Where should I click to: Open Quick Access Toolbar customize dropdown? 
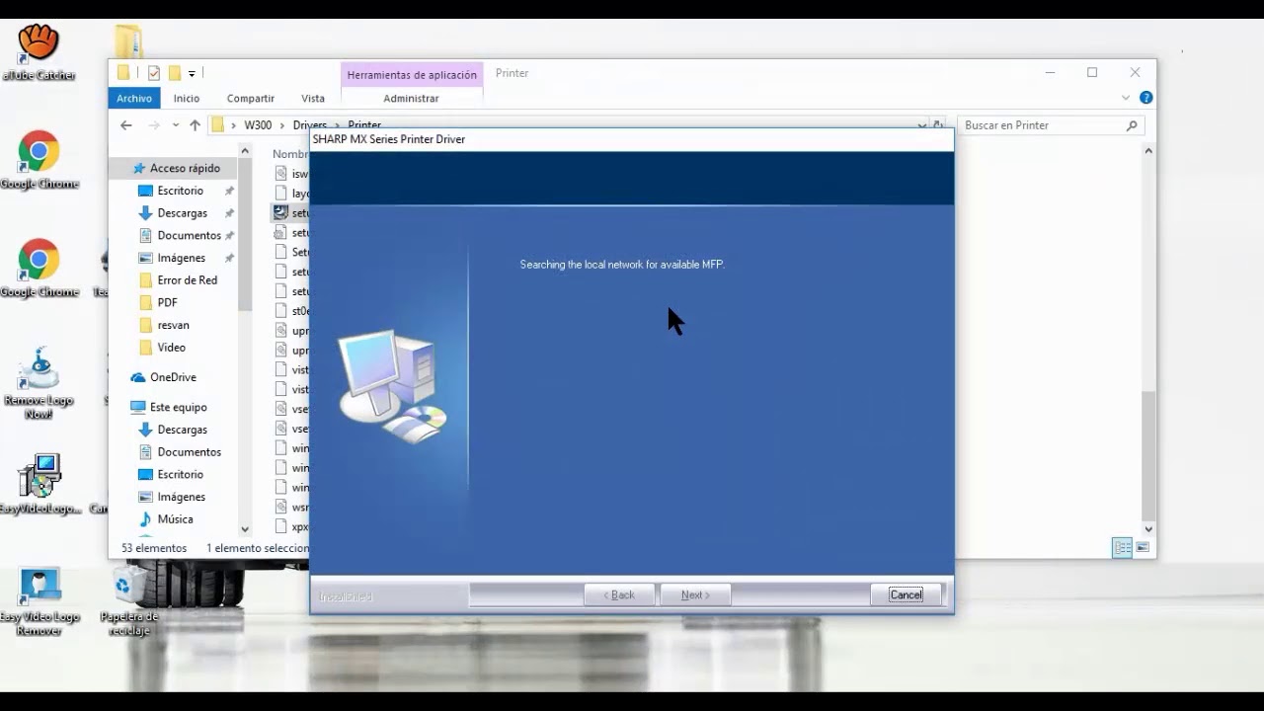(192, 73)
